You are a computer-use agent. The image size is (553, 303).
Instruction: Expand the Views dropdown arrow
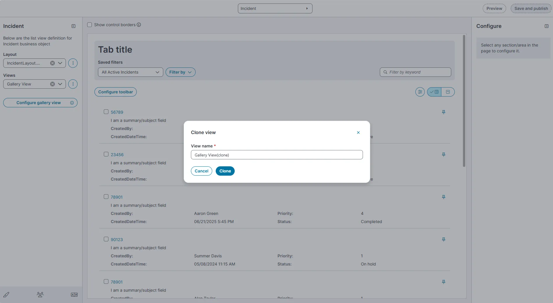click(60, 84)
